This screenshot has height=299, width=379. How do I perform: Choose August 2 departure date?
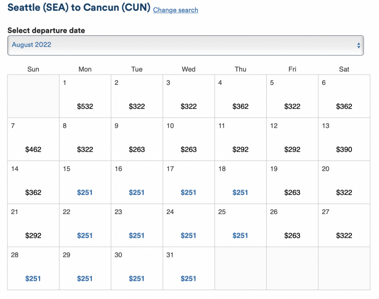137,106
